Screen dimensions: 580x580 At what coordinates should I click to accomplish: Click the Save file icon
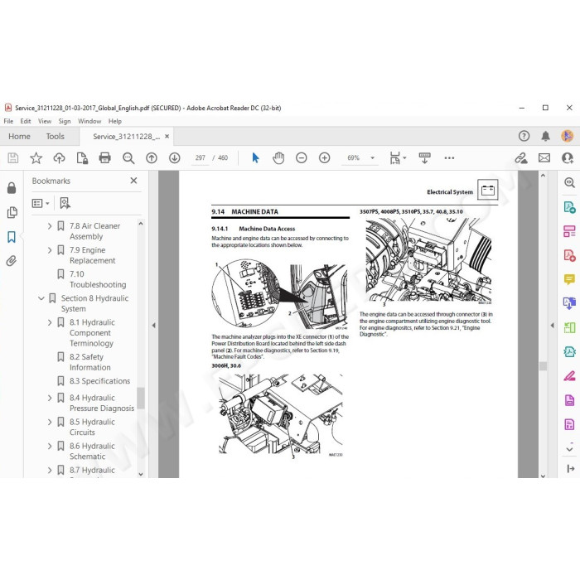[13, 158]
